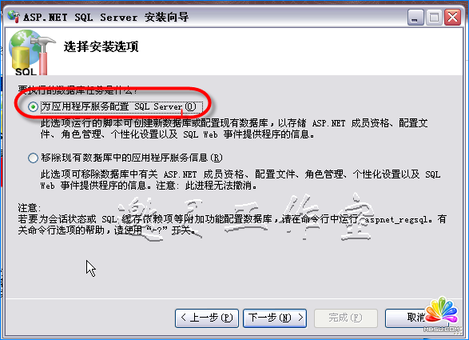This screenshot has width=469, height=340.
Task: Click the '选择安装选项' page heading
Action: click(x=101, y=46)
